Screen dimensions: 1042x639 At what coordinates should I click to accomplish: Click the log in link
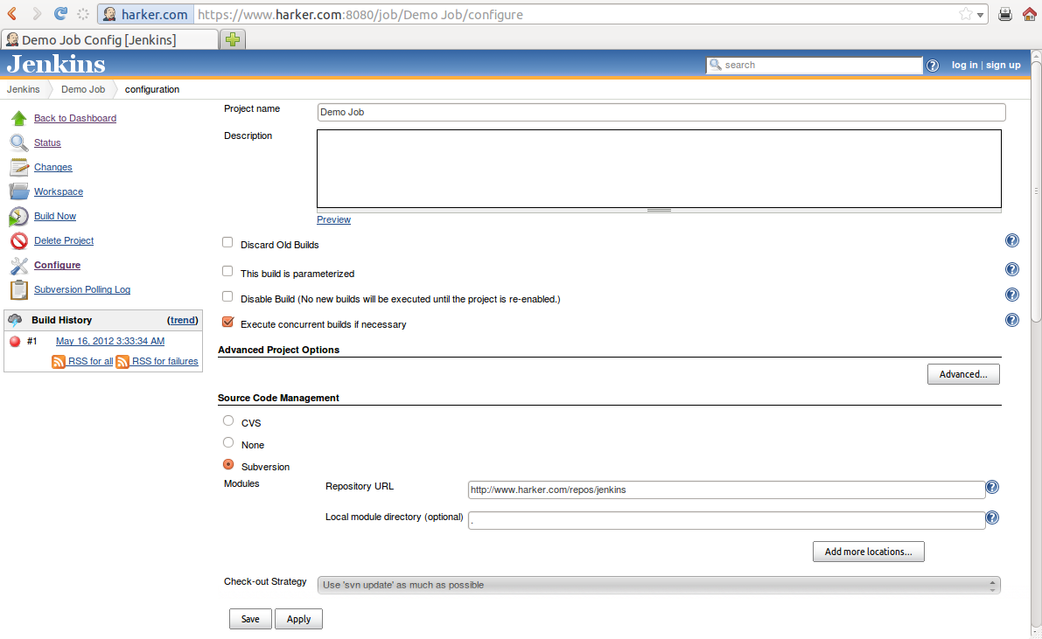pos(964,65)
